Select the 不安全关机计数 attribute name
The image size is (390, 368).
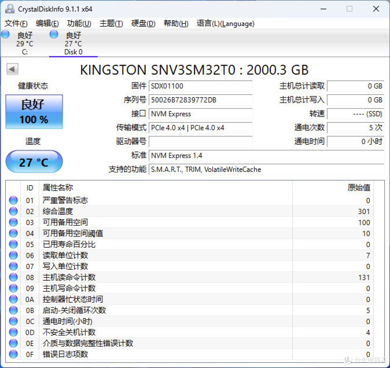click(69, 332)
